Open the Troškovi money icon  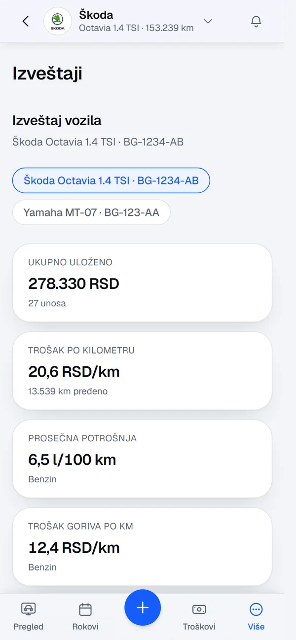(x=199, y=609)
